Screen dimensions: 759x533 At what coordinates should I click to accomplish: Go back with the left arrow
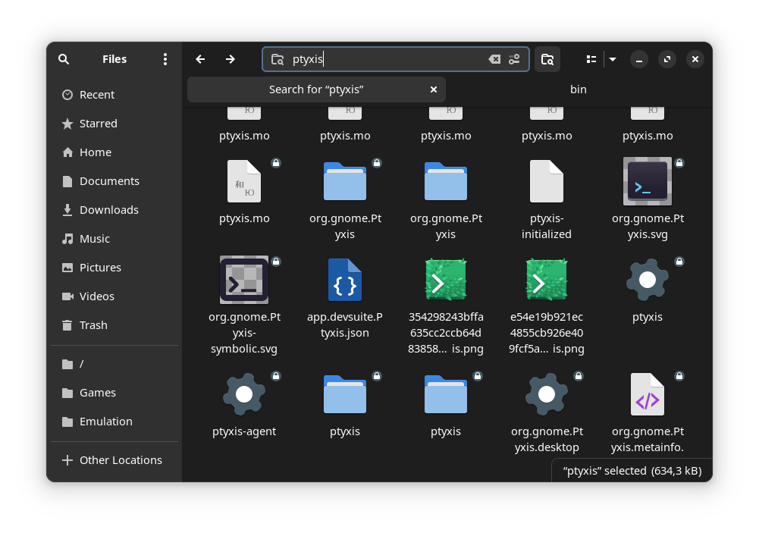pos(200,59)
